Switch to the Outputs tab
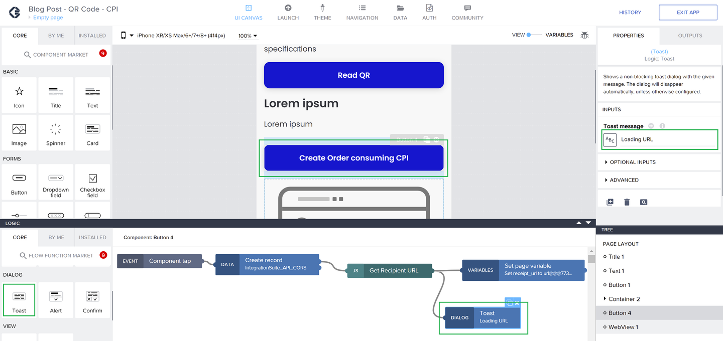This screenshot has height=341, width=723. pos(690,36)
